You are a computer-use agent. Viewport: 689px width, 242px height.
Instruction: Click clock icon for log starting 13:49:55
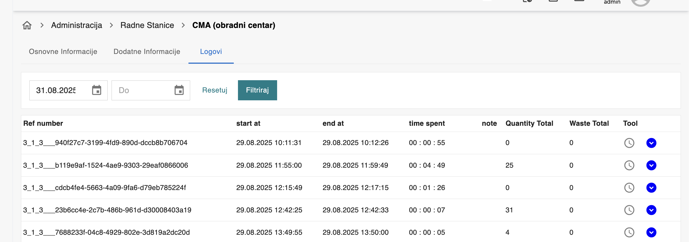click(629, 232)
